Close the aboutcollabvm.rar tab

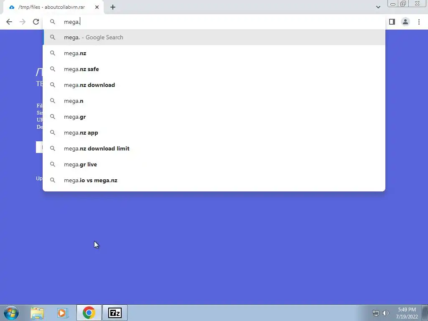tap(97, 7)
